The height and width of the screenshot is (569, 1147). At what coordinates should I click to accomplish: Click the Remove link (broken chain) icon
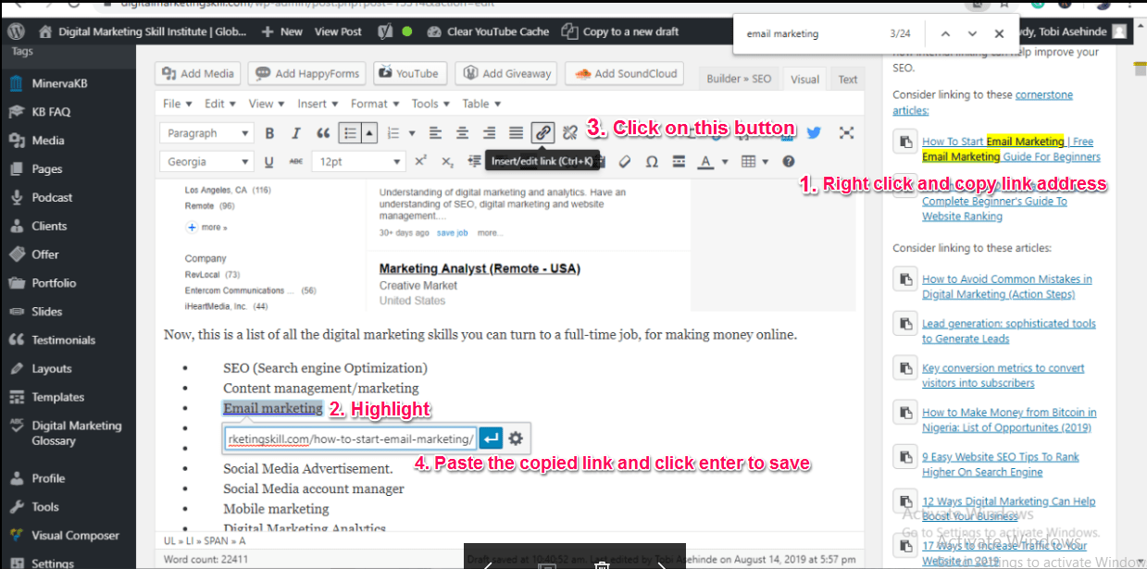(x=570, y=133)
